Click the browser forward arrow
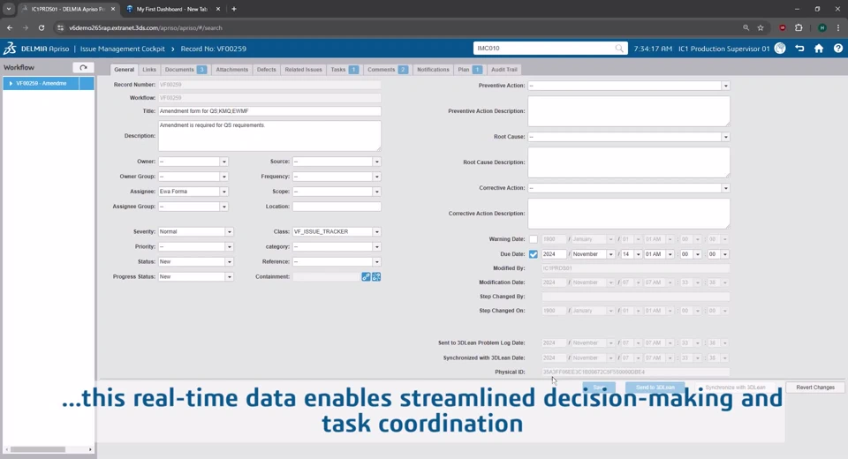Image resolution: width=848 pixels, height=459 pixels. [x=26, y=27]
